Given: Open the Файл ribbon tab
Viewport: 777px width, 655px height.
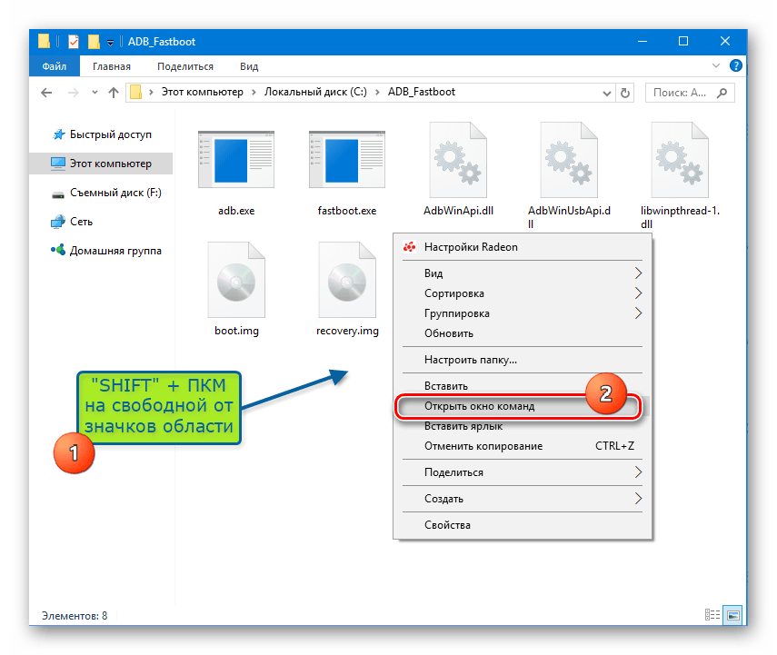Looking at the screenshot, I should tap(54, 66).
